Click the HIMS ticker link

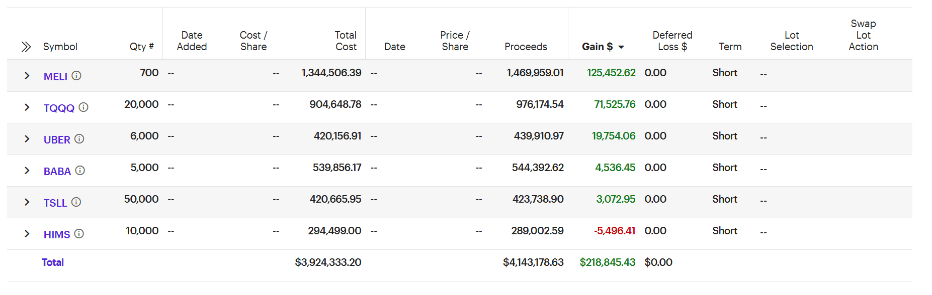click(57, 234)
